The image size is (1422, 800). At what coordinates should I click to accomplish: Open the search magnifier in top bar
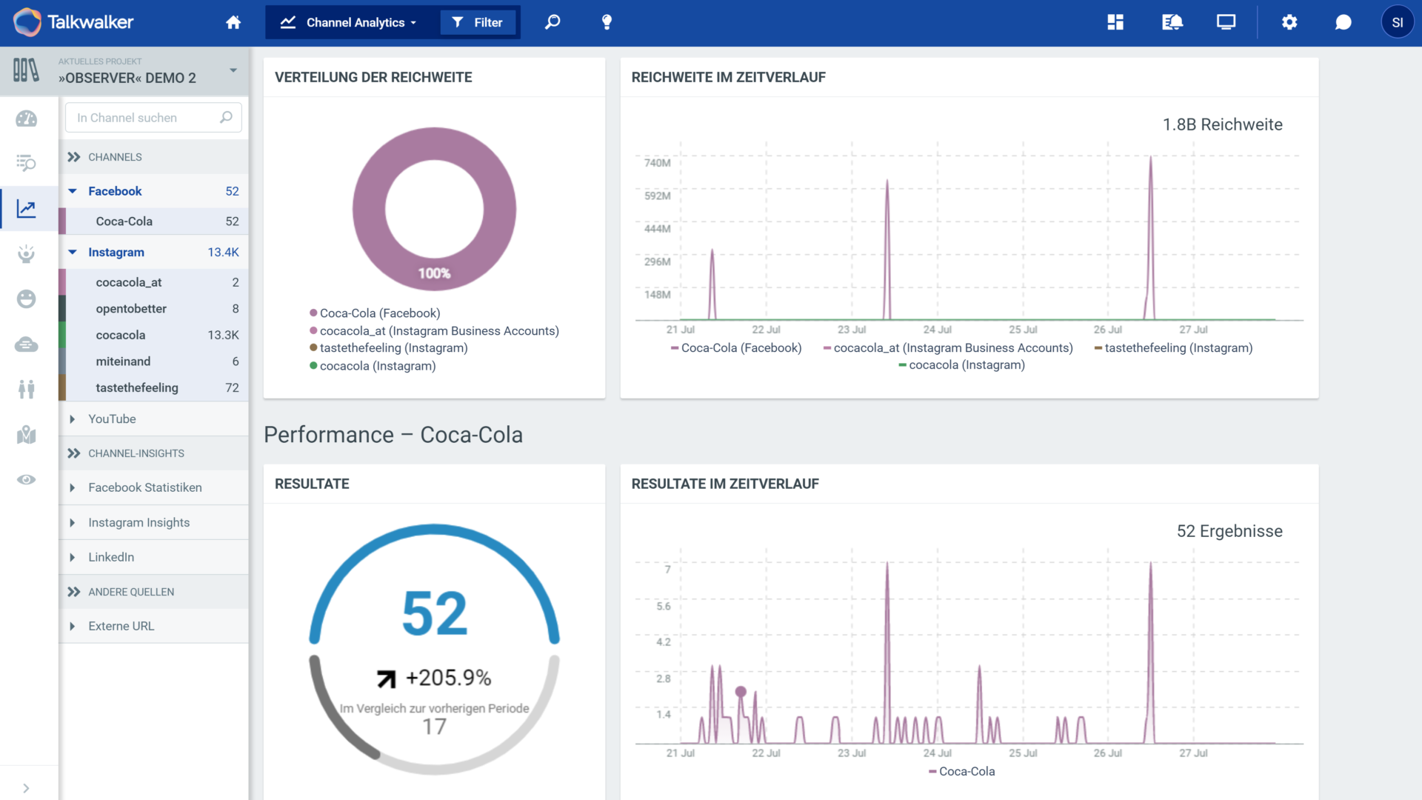[553, 22]
